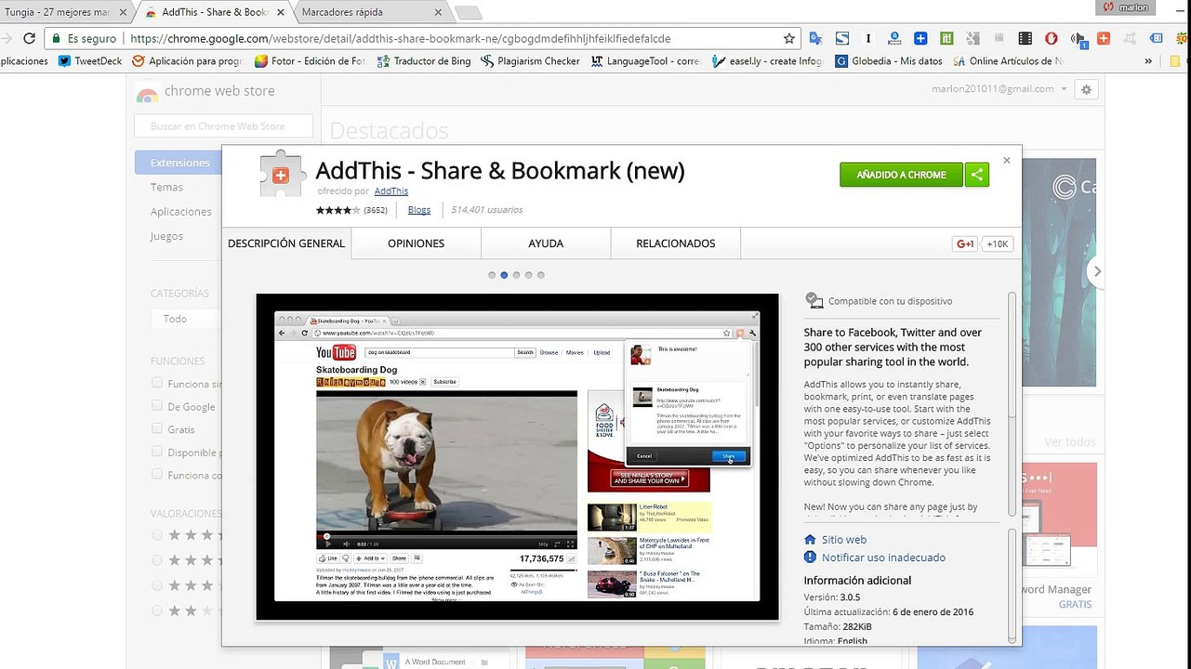Close the AddThis extension details dialog

(1006, 161)
